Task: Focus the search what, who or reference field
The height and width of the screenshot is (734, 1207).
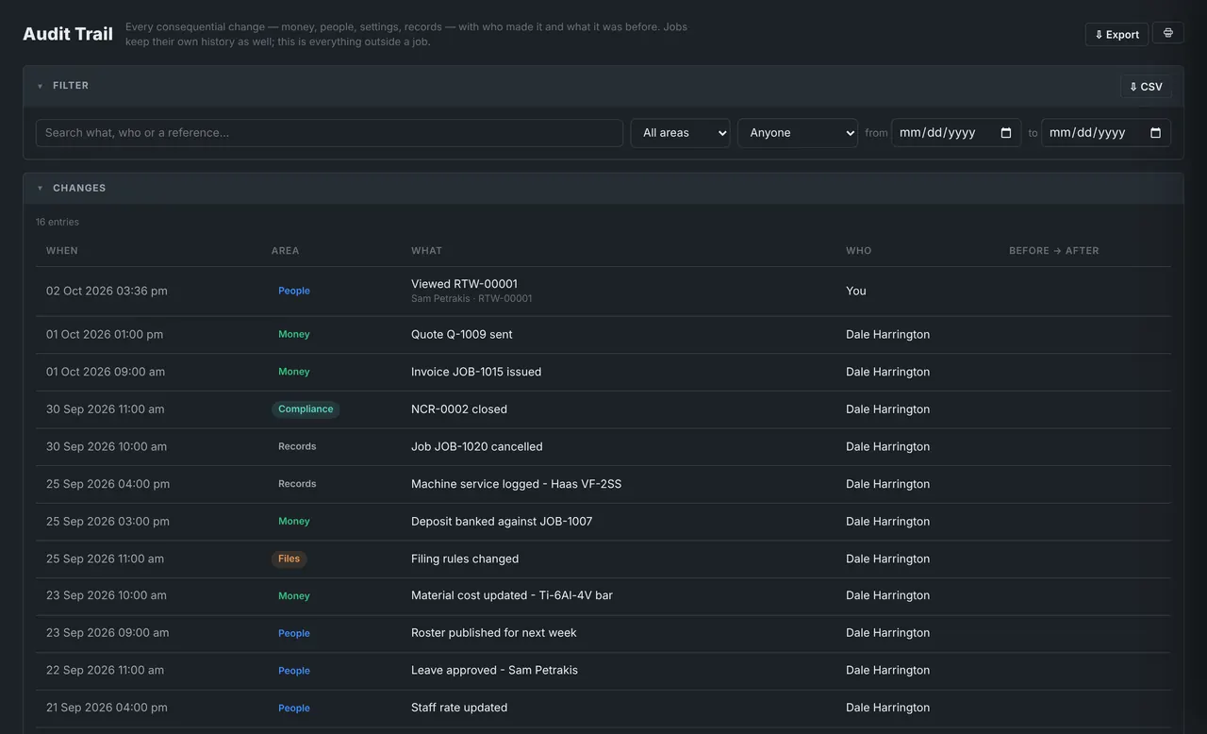Action: pyautogui.click(x=329, y=133)
